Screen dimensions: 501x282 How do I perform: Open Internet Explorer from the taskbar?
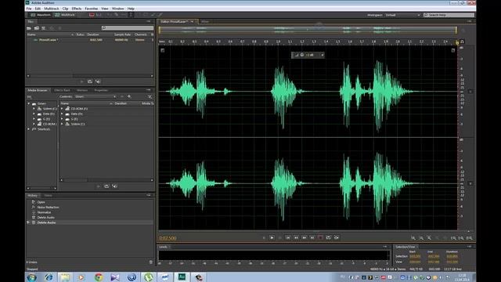click(x=49, y=277)
